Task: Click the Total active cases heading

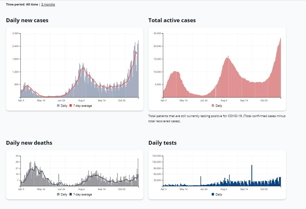Action: click(172, 20)
